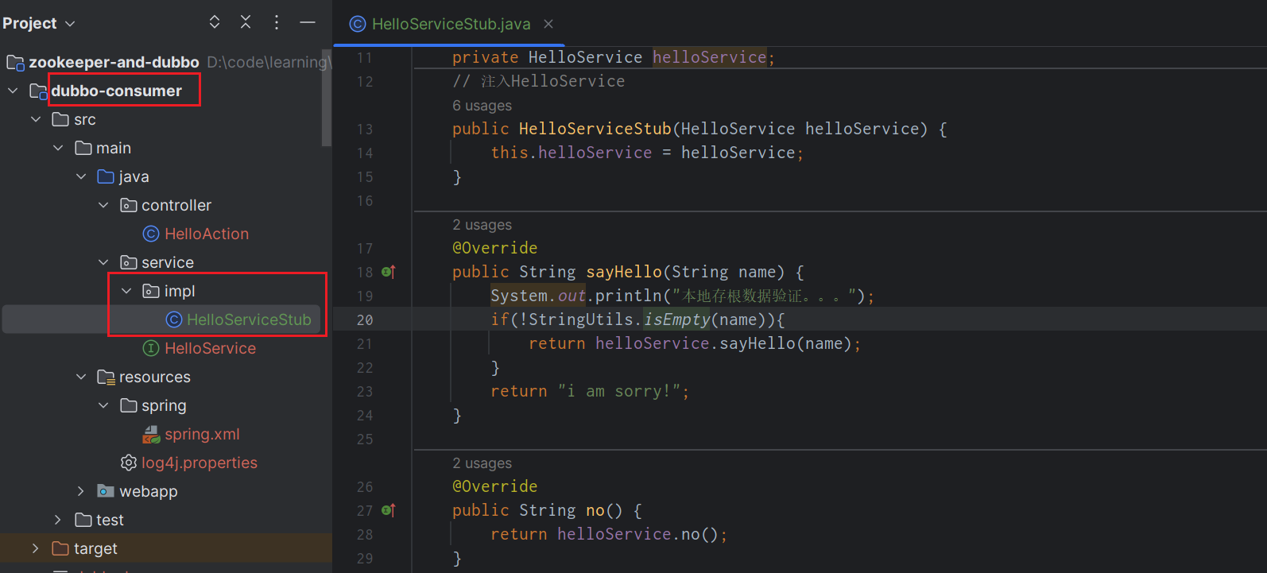Click the zookeeper-and-dubbo project module icon
The image size is (1267, 573).
coord(15,62)
